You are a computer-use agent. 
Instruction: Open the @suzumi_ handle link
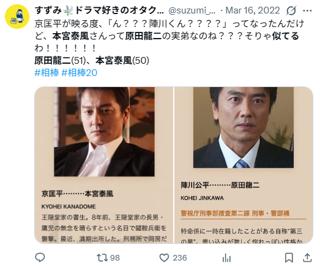(x=192, y=10)
